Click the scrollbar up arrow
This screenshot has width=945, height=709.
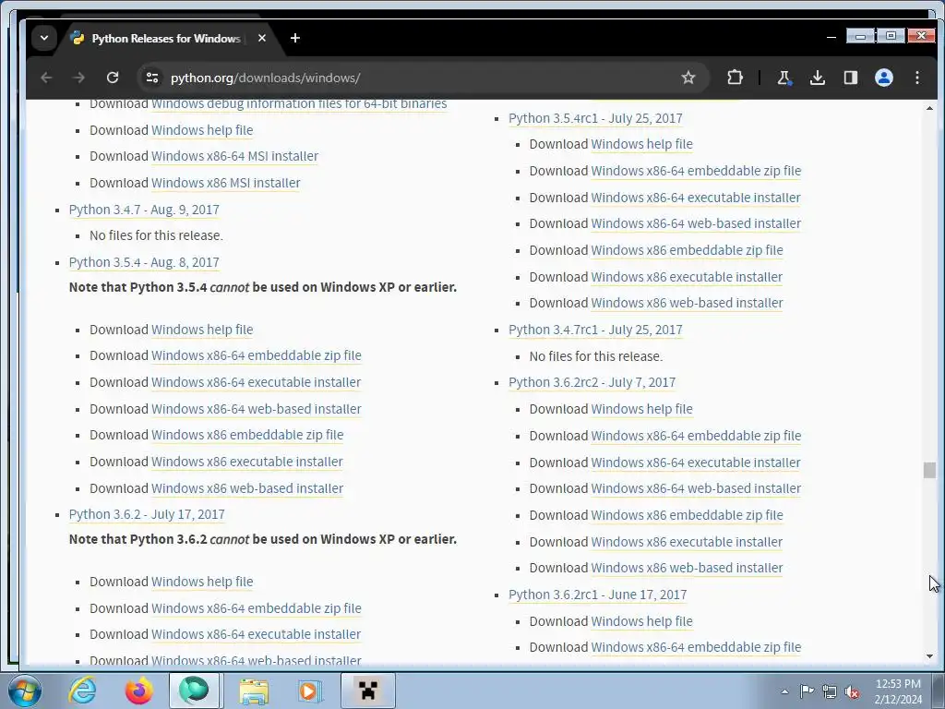pos(929,108)
